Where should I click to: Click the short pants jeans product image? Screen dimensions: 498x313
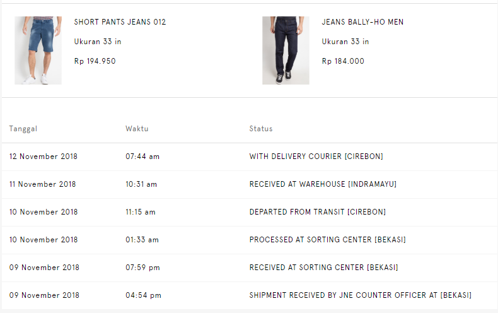pyautogui.click(x=38, y=50)
